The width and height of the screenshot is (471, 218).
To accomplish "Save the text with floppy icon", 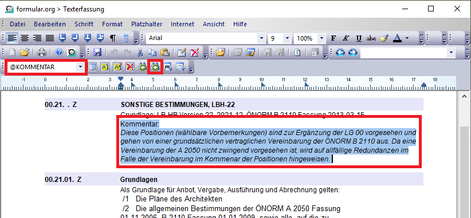I will (97, 53).
